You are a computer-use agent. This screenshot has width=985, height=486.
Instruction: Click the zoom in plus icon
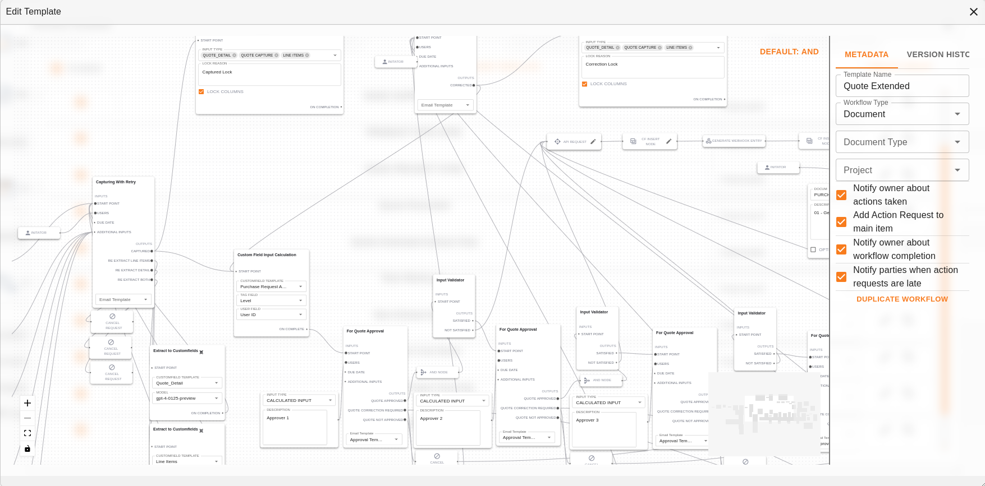[x=28, y=403]
